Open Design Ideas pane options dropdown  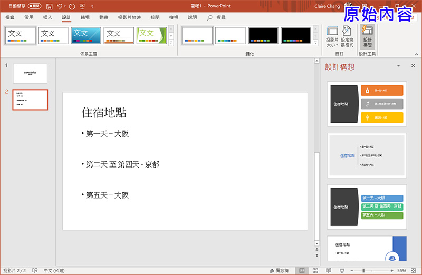(x=398, y=66)
